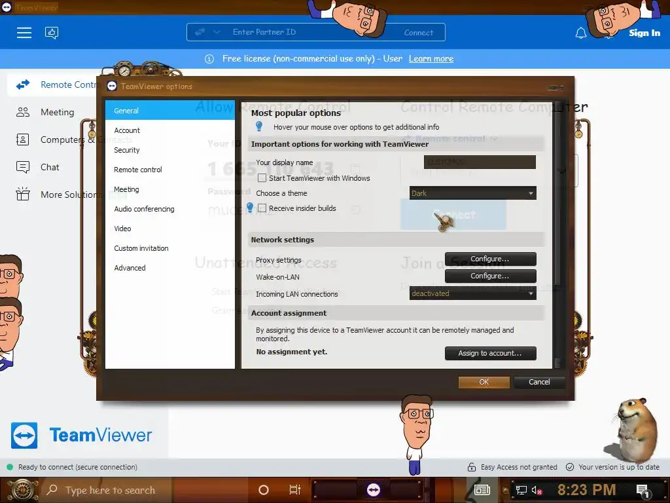Viewport: 670px width, 503px height.
Task: Click the TeamViewer logo at bottom left
Action: tap(81, 436)
